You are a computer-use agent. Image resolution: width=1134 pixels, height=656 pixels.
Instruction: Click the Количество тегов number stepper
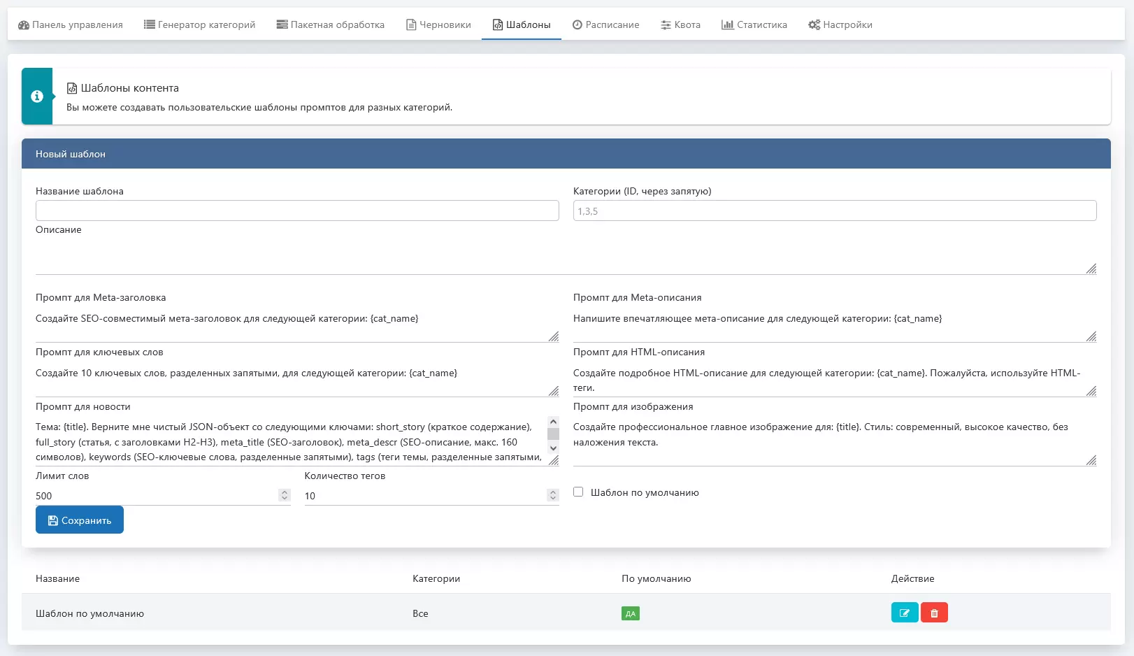553,495
